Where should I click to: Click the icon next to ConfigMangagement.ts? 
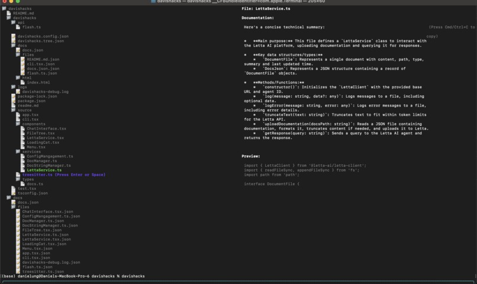tap(22, 156)
